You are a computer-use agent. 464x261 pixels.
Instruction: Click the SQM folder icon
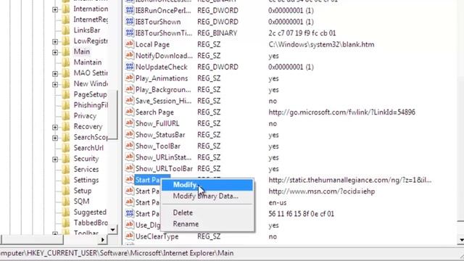click(66, 202)
